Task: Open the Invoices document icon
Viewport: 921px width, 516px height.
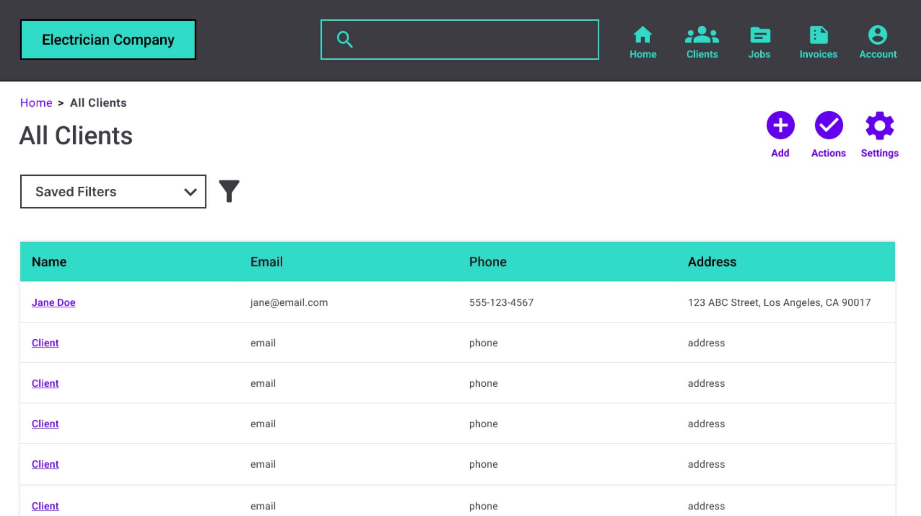Action: 818,35
